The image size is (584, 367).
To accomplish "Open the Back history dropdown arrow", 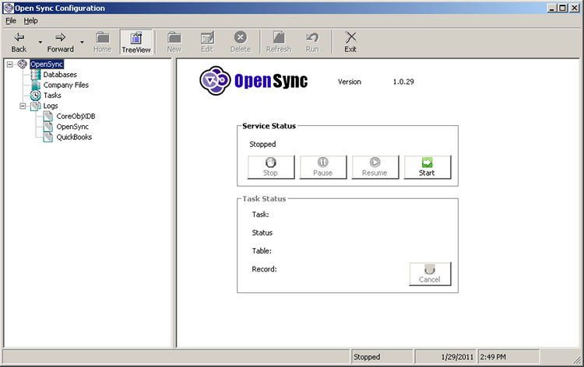I will point(40,43).
